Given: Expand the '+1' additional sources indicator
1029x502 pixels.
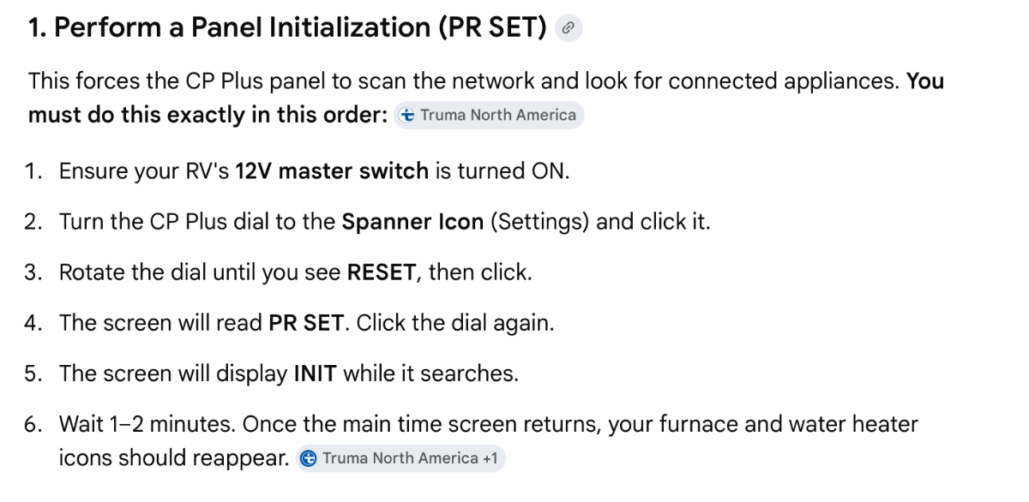Looking at the screenshot, I should click(x=490, y=458).
